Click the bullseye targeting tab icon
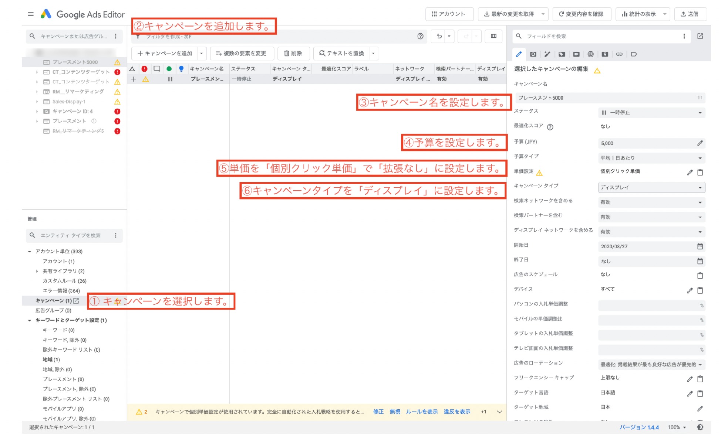Image resolution: width=728 pixels, height=440 pixels. coord(590,54)
